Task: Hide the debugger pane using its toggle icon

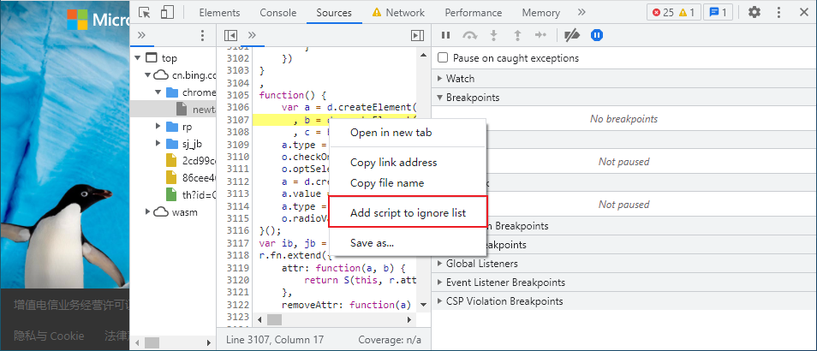Action: pos(417,35)
